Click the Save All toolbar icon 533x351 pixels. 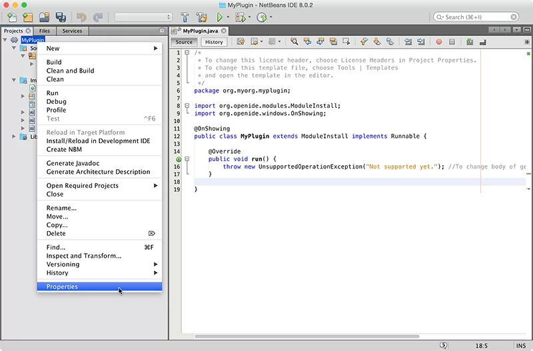pos(61,17)
